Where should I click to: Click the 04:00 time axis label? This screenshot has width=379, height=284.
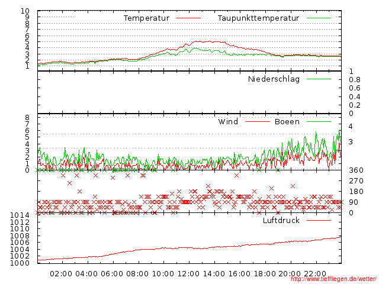(x=86, y=274)
